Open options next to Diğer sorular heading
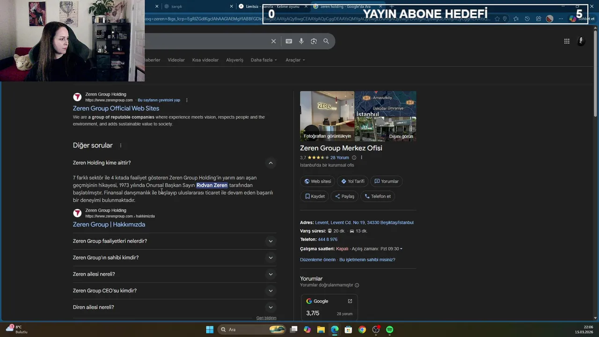 (120, 146)
